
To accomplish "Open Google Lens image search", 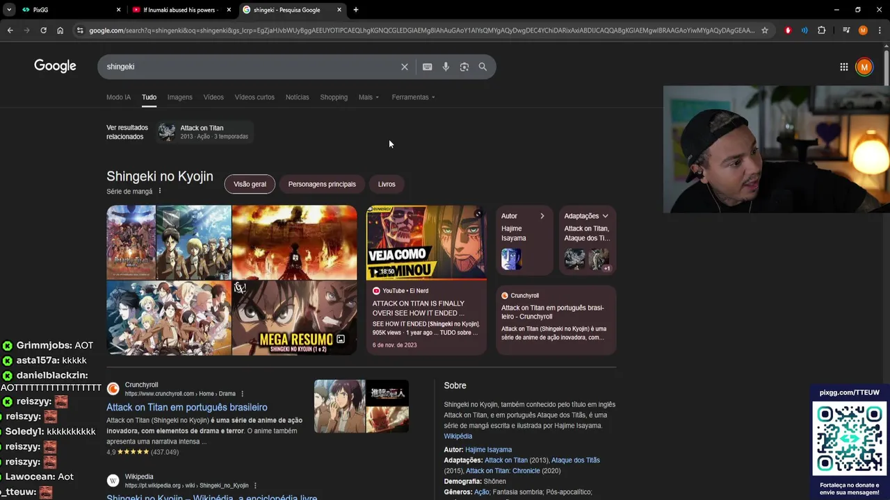I will tap(464, 67).
